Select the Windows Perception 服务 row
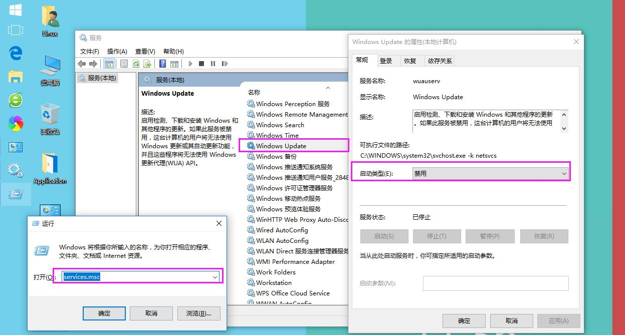Screen dimensions: 625x335 pyautogui.click(x=297, y=104)
